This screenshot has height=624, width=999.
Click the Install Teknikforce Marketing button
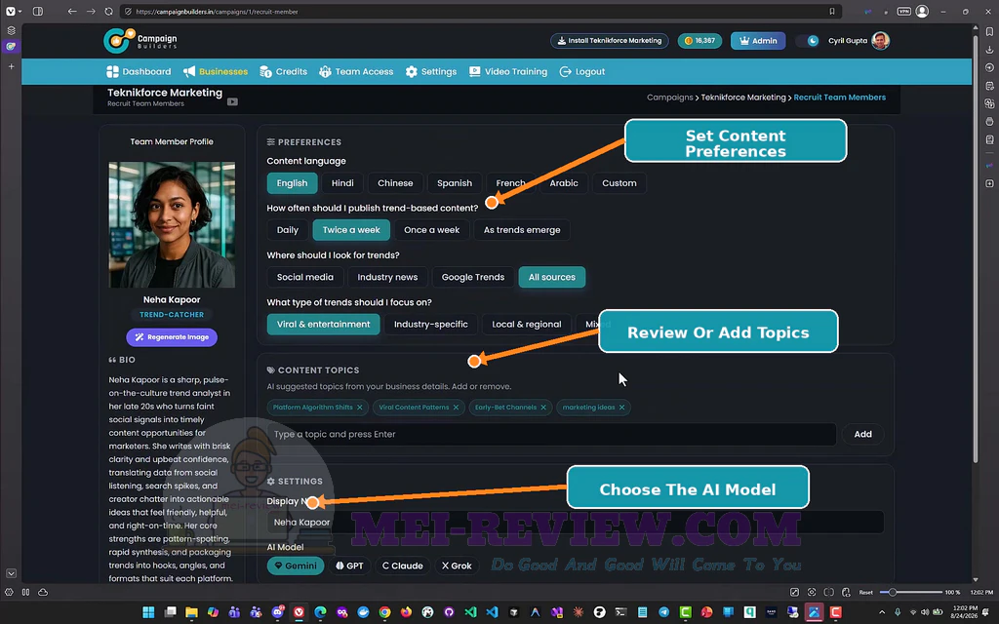pos(609,41)
